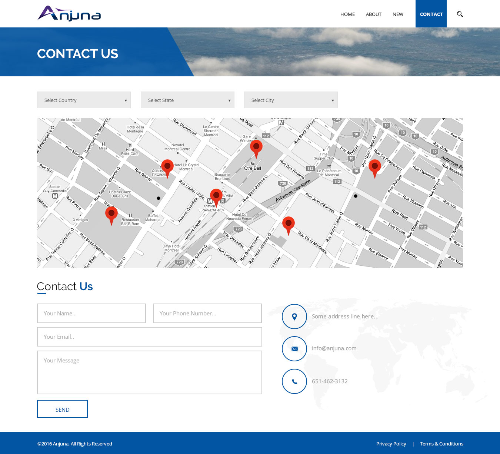
Task: Open the search using the magnifier icon
Action: click(460, 14)
